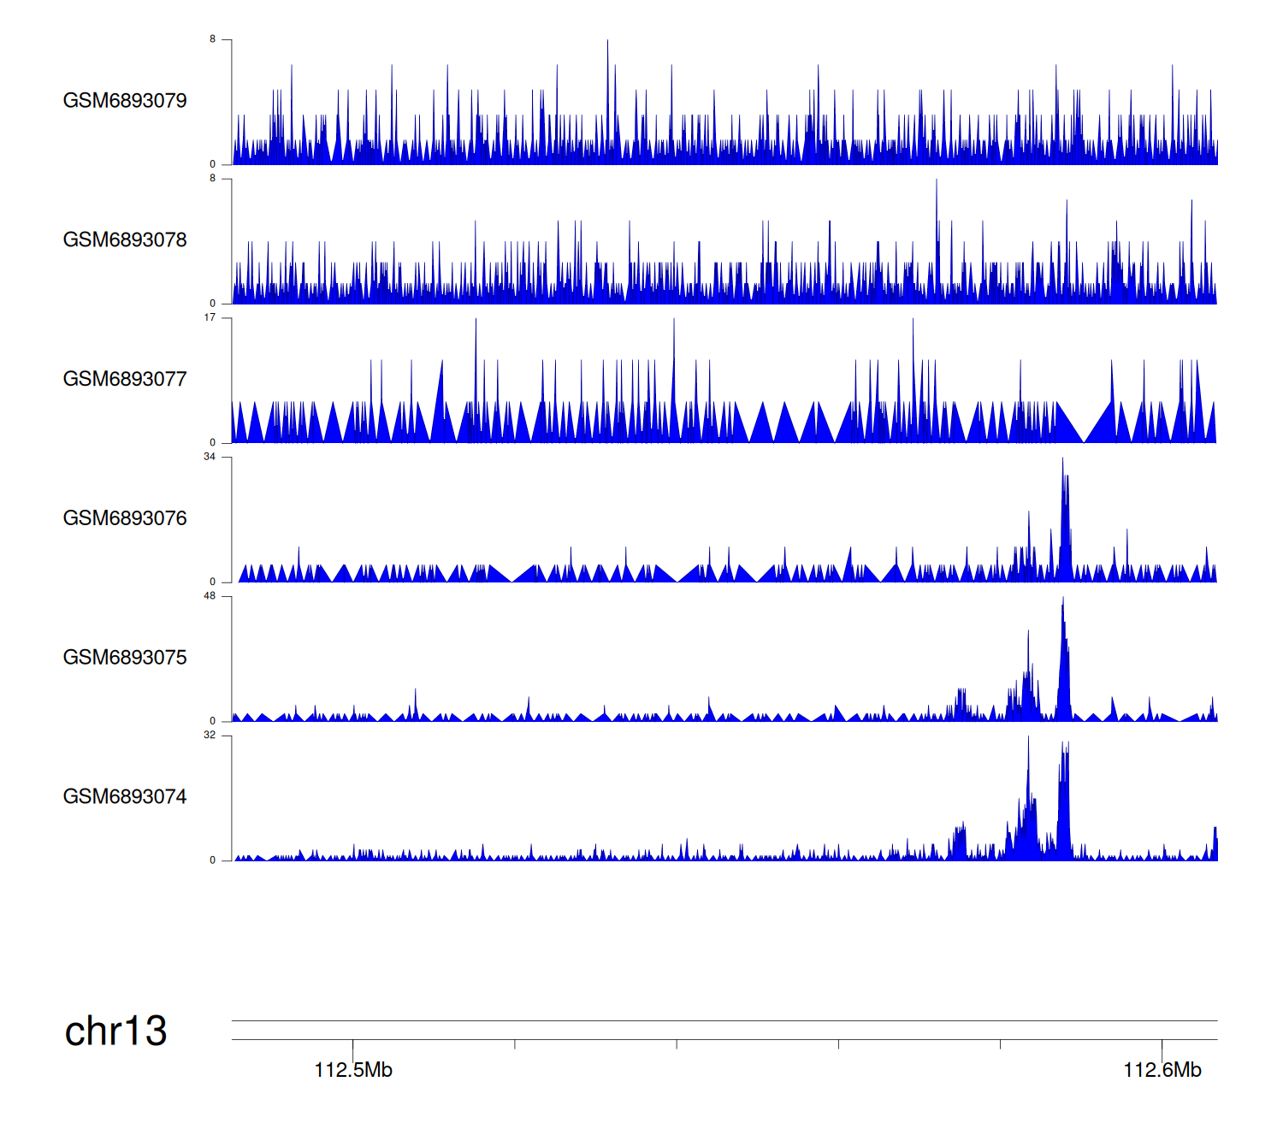
Task: Click the tick mark above 112.5Mb
Action: [353, 1046]
